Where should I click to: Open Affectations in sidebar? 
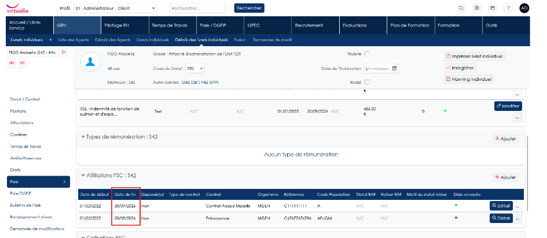click(21, 123)
